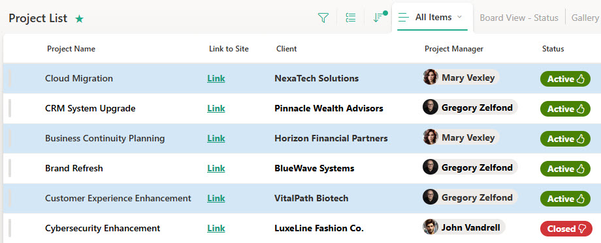Click Mary Vexley chip in Business Continuity Planning row
Image resolution: width=601 pixels, height=243 pixels.
pyautogui.click(x=461, y=137)
